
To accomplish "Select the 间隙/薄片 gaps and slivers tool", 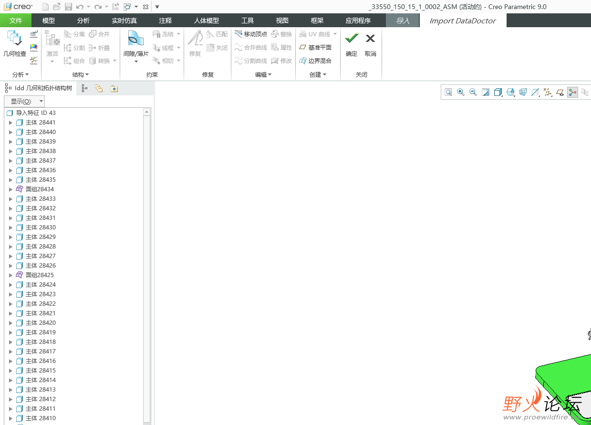I will coord(136,44).
